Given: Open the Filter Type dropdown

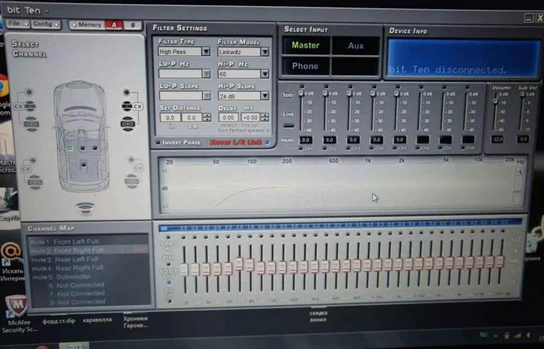Looking at the screenshot, I should 206,52.
